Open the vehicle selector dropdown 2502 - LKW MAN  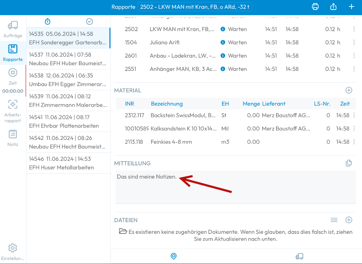[x=195, y=7]
